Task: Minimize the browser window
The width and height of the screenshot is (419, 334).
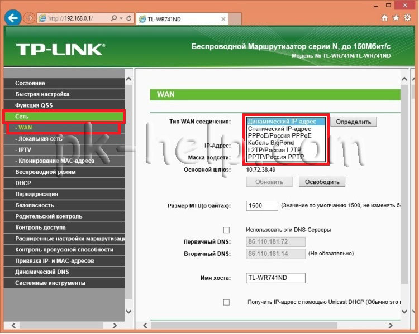Action: coord(376,6)
